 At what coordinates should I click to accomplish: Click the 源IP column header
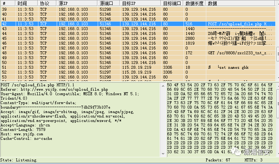coord(77,3)
